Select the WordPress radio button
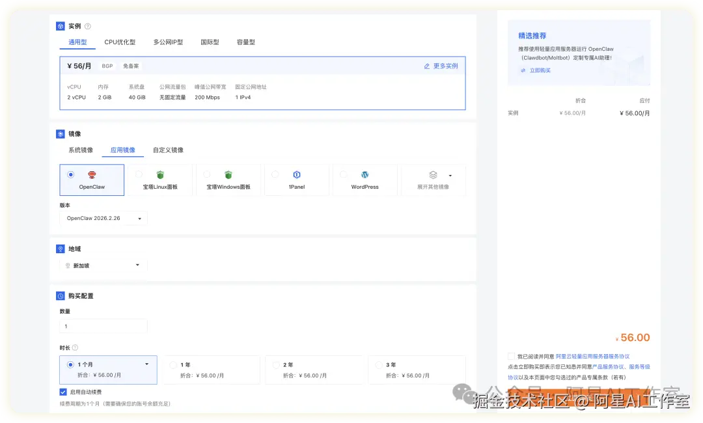 pos(344,174)
